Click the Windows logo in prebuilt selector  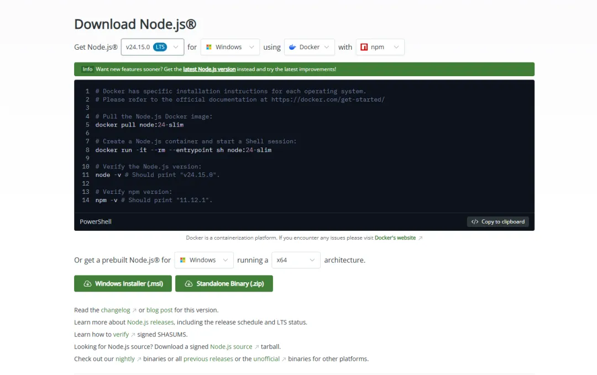point(183,260)
